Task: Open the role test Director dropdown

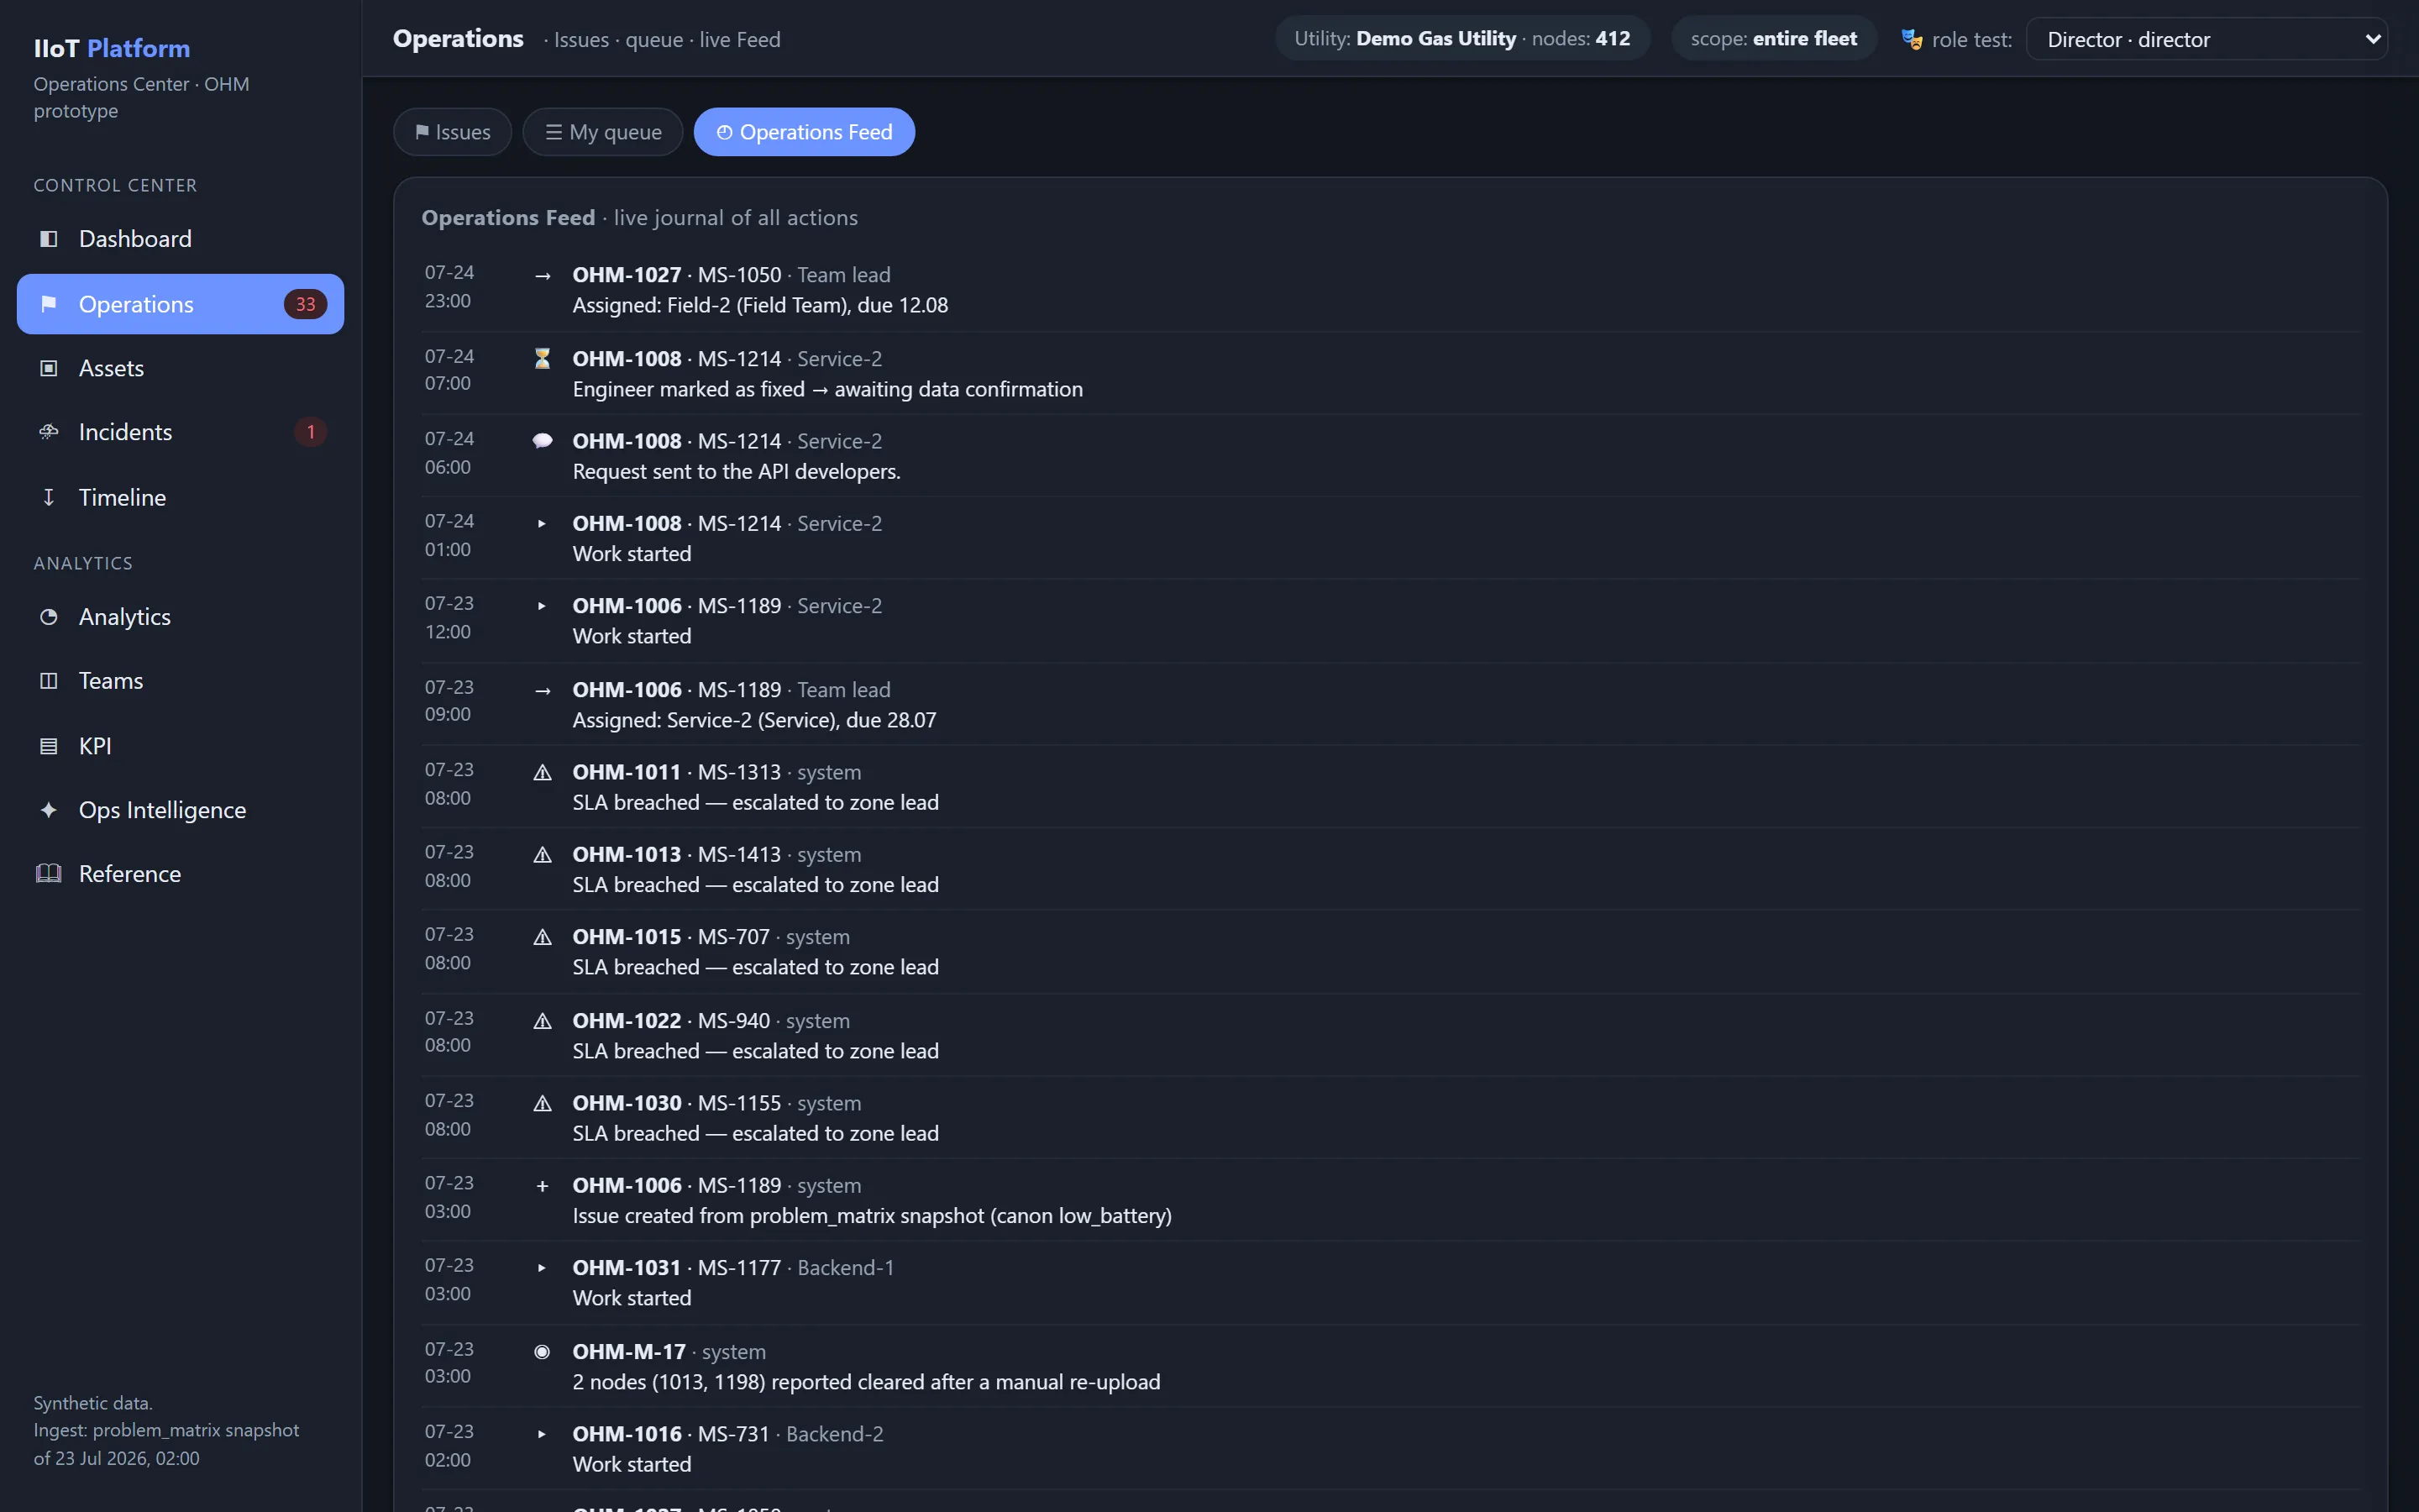Action: (x=2206, y=40)
